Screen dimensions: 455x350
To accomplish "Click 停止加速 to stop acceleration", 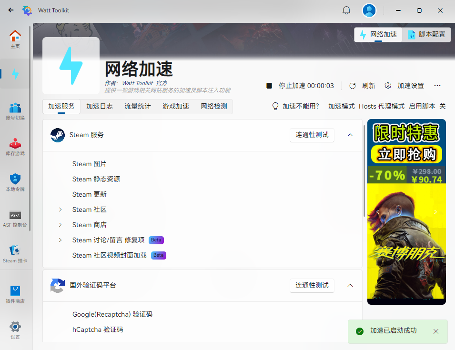I will tap(300, 86).
